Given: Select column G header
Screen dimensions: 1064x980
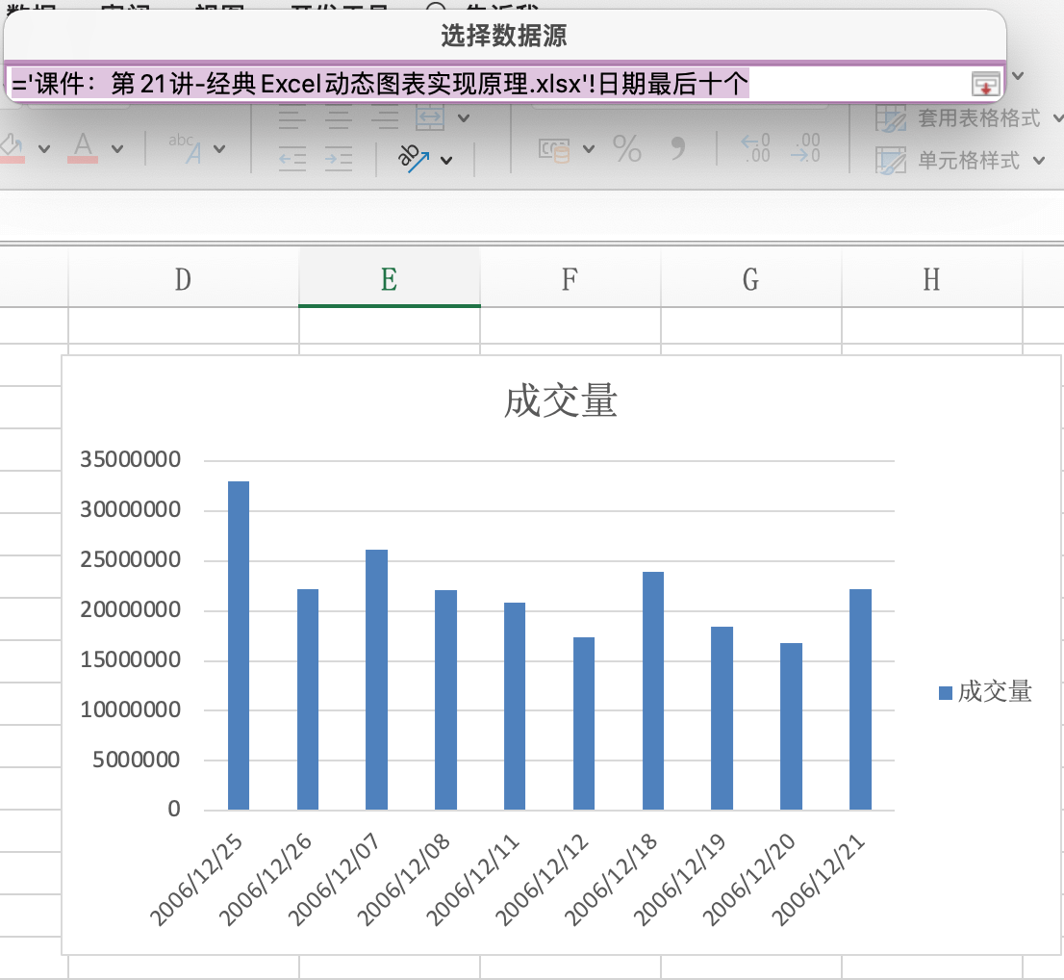Looking at the screenshot, I should tap(750, 279).
